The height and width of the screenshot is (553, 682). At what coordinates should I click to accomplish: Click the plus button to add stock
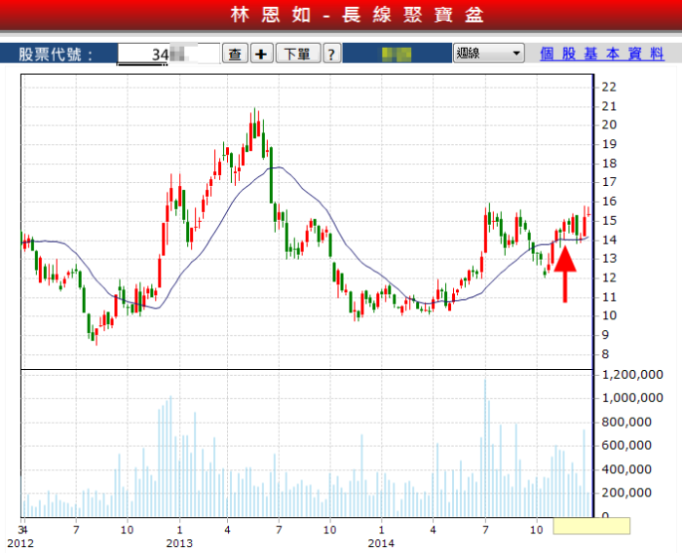point(261,54)
